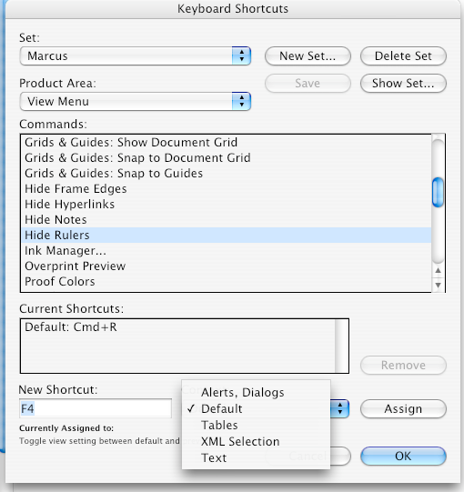Open the Product Area View Menu dropdown
This screenshot has width=464, height=492.
pyautogui.click(x=135, y=101)
